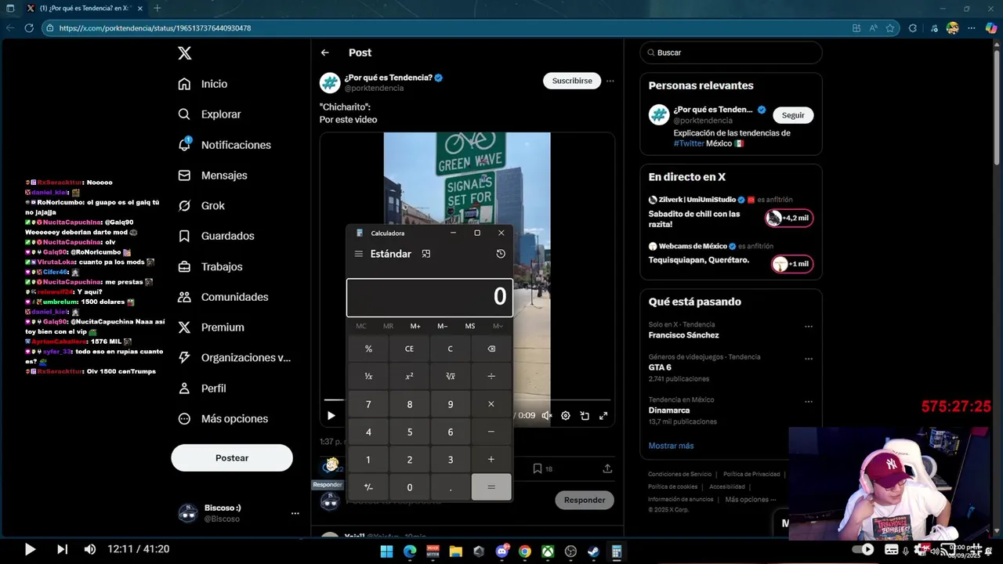Click the calculator digit 0 key
1003x564 pixels.
(x=409, y=487)
